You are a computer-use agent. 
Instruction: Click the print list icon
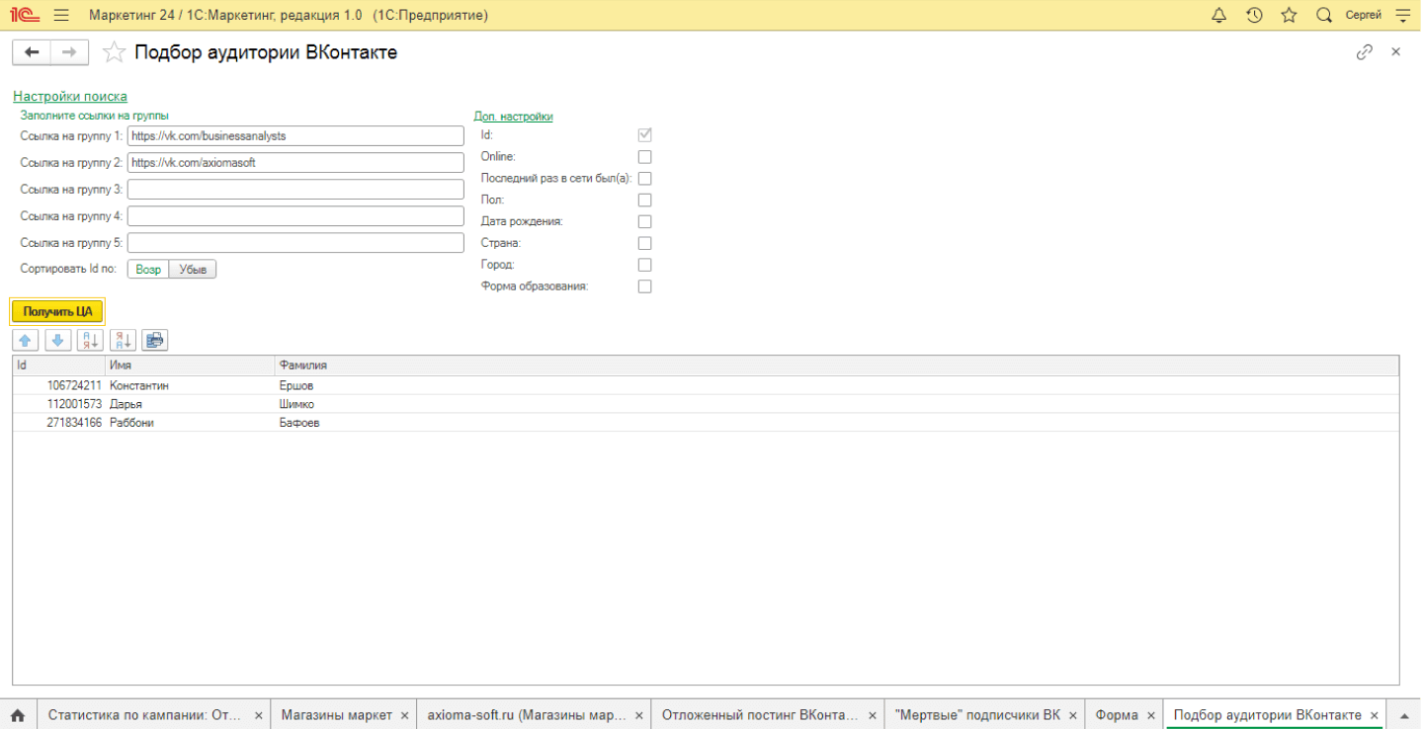155,340
